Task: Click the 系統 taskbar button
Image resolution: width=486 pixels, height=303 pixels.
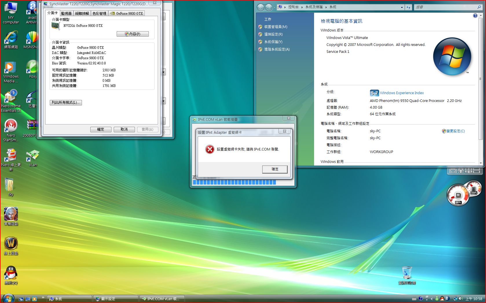Action: pos(70,299)
